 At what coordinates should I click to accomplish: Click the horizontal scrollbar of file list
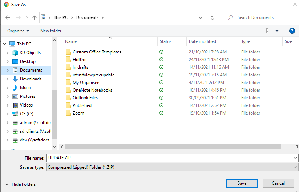(173, 147)
